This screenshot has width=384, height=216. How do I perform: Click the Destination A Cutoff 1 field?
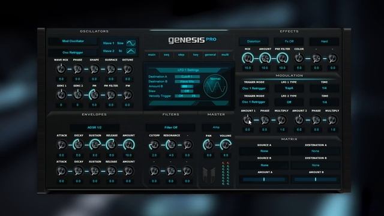[187, 77]
